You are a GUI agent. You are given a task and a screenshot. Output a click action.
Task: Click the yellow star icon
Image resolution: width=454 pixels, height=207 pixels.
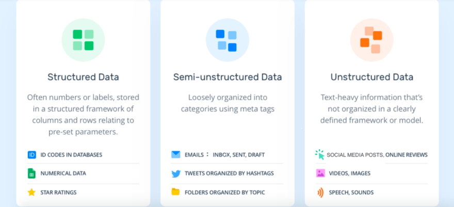pyautogui.click(x=31, y=193)
